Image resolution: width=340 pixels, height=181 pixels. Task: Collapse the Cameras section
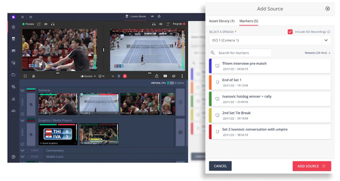(22, 91)
